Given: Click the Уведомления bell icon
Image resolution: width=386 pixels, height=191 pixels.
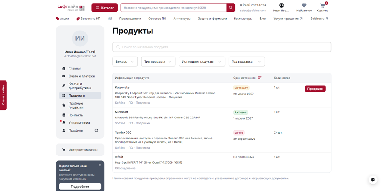Looking at the screenshot, I should coord(64,122).
